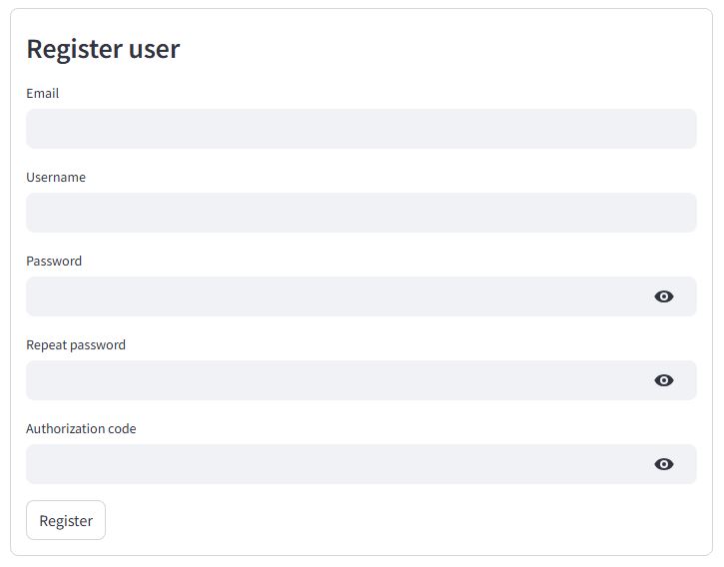Focus the Email input field

(361, 129)
